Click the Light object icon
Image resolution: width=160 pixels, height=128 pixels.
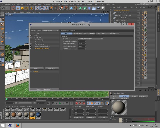(x=103, y=8)
